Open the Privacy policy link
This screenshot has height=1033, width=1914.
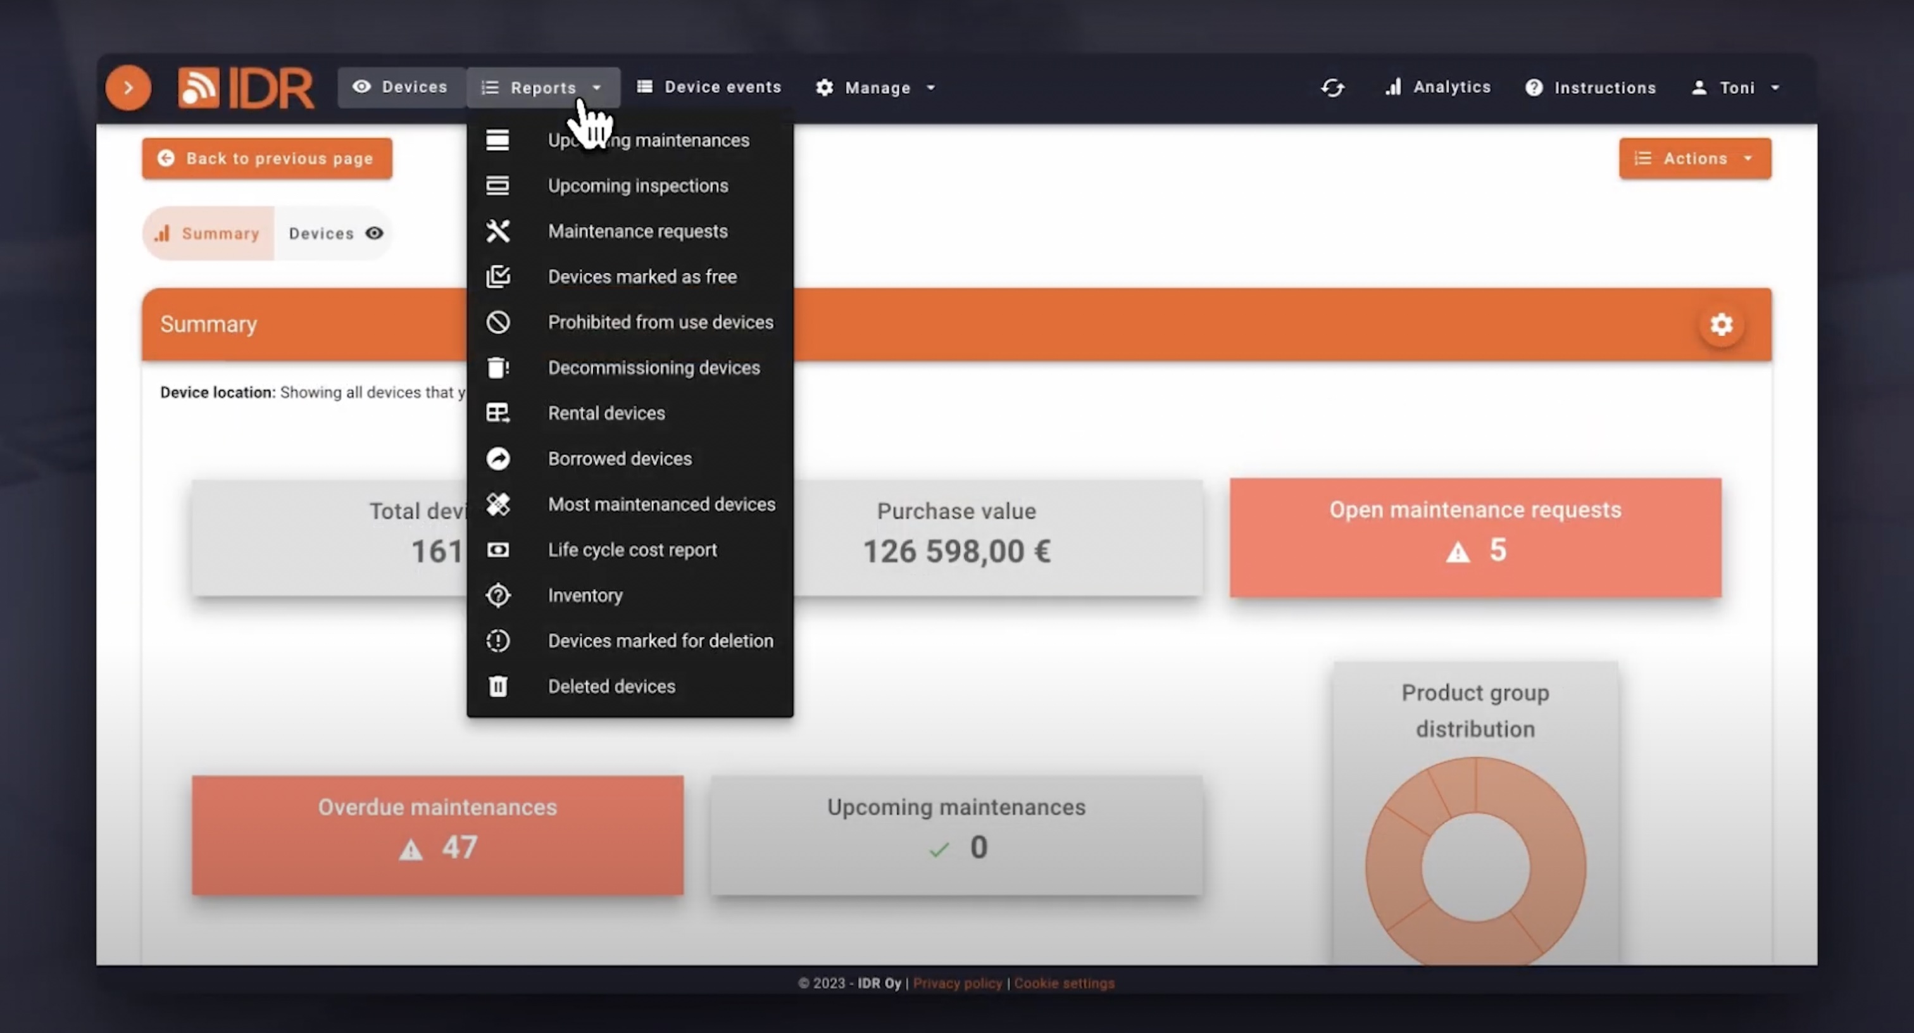coord(957,982)
